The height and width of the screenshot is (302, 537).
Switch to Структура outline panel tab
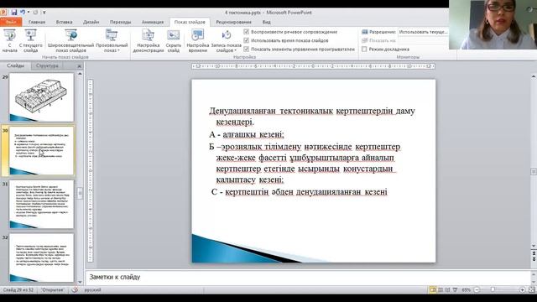click(x=47, y=65)
